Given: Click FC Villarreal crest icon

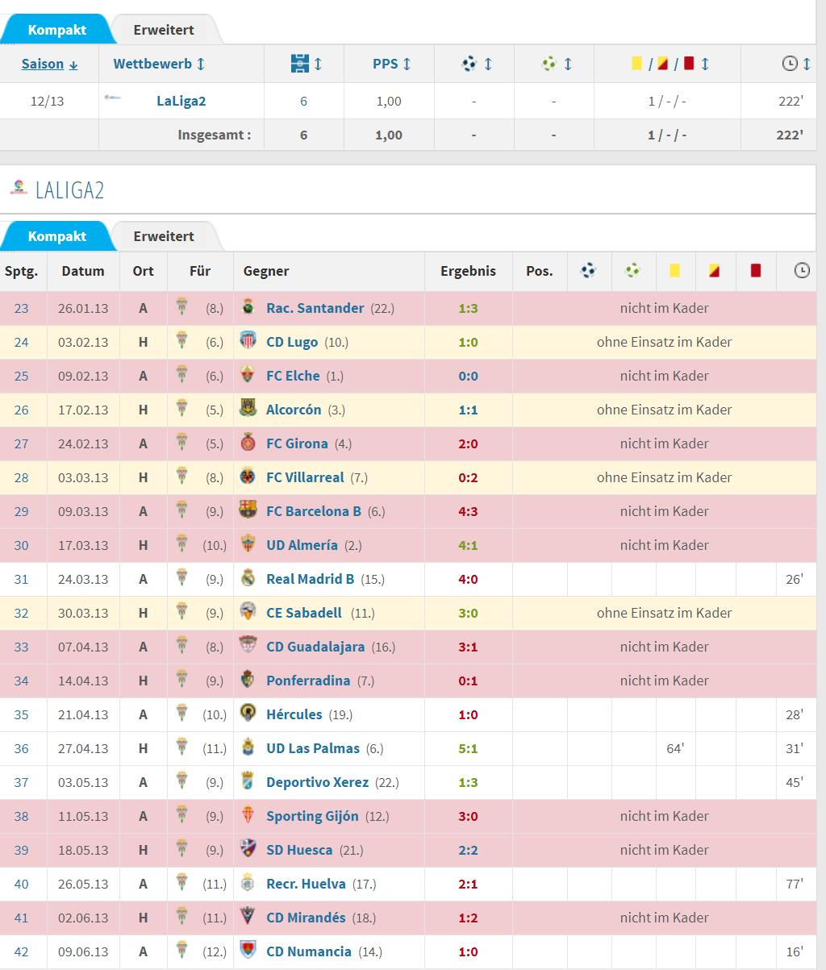Looking at the screenshot, I should pyautogui.click(x=248, y=477).
